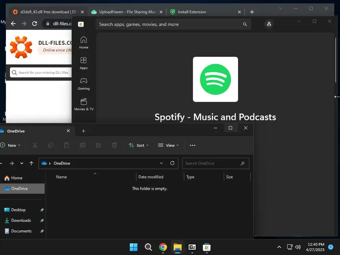Screen dimensions: 340x255
Task: Click OneDrive in the address bar path
Action: point(62,163)
